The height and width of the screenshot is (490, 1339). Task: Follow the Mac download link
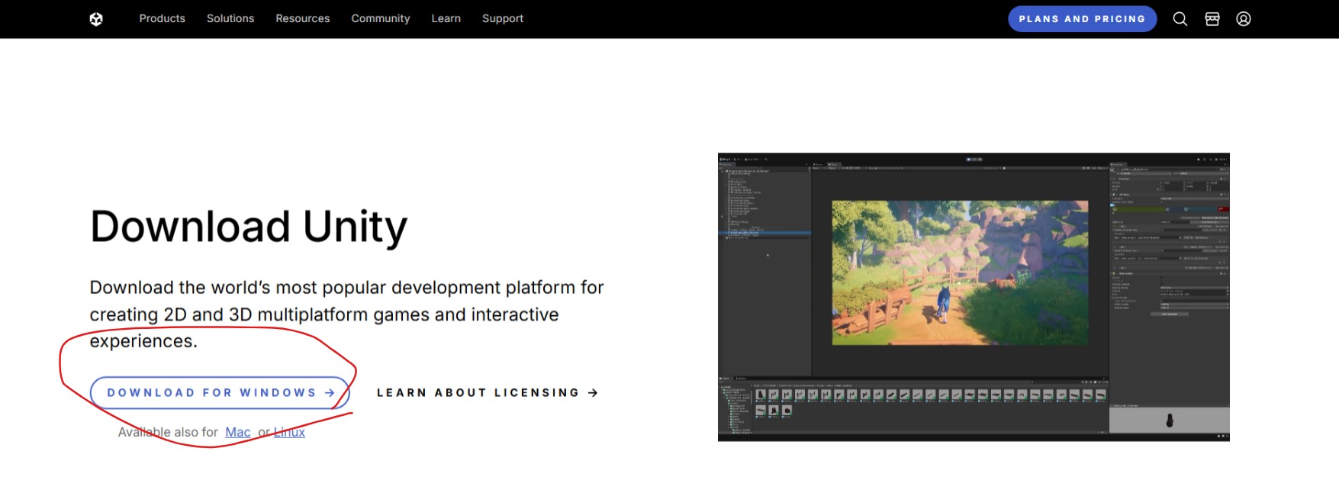[x=238, y=432]
